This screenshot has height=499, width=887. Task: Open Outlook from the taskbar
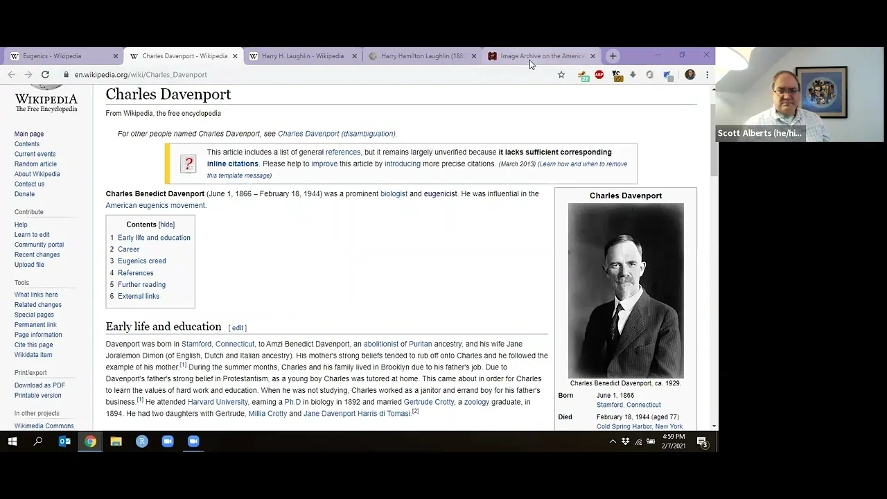[64, 441]
